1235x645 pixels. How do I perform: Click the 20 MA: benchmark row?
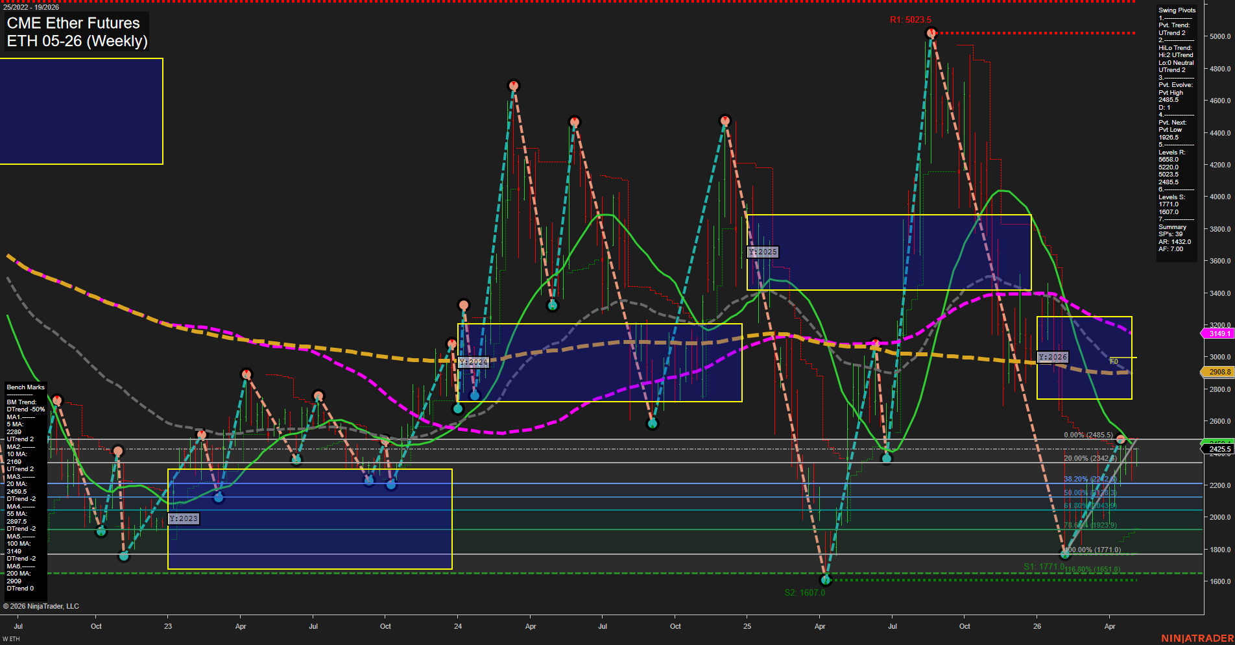coord(17,484)
